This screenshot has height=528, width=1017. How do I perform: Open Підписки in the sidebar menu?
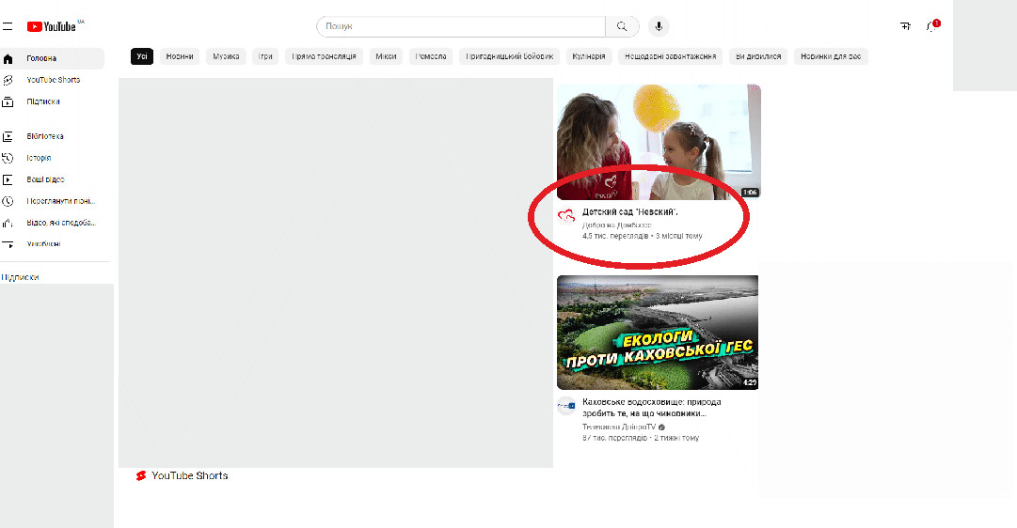pos(52,101)
